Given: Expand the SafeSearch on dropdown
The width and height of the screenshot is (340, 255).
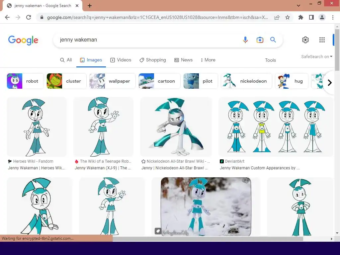Looking at the screenshot, I should 316,56.
